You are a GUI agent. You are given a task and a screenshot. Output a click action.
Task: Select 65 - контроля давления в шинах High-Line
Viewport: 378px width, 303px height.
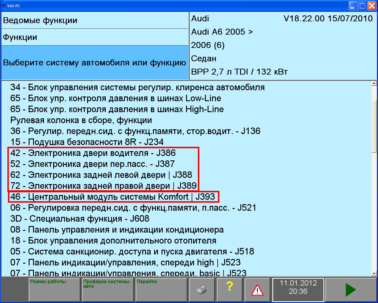tap(117, 109)
